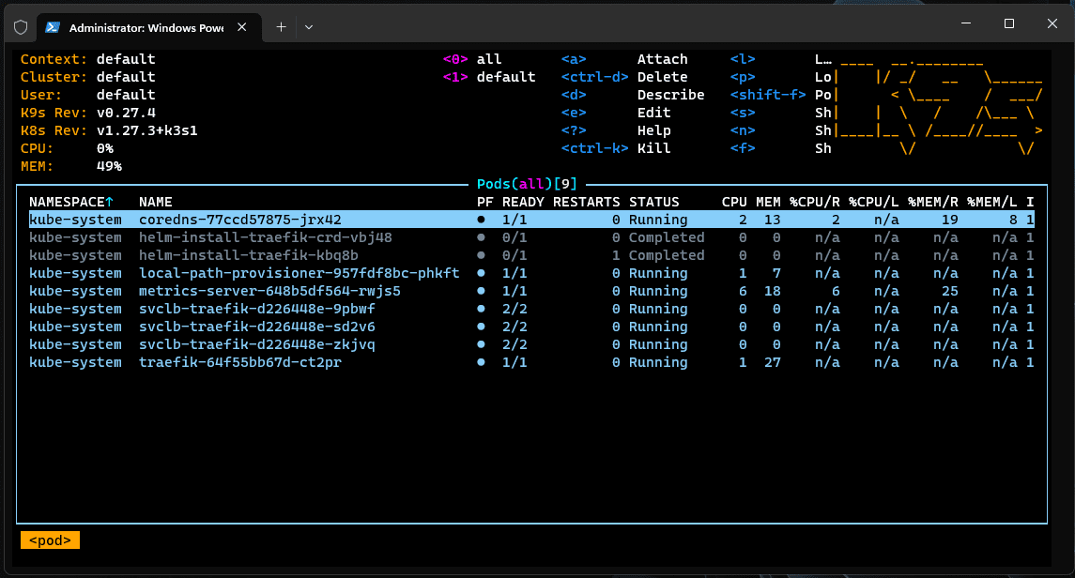Viewport: 1075px width, 578px height.
Task: Click the <1> default namespace shortcut
Action: click(488, 77)
